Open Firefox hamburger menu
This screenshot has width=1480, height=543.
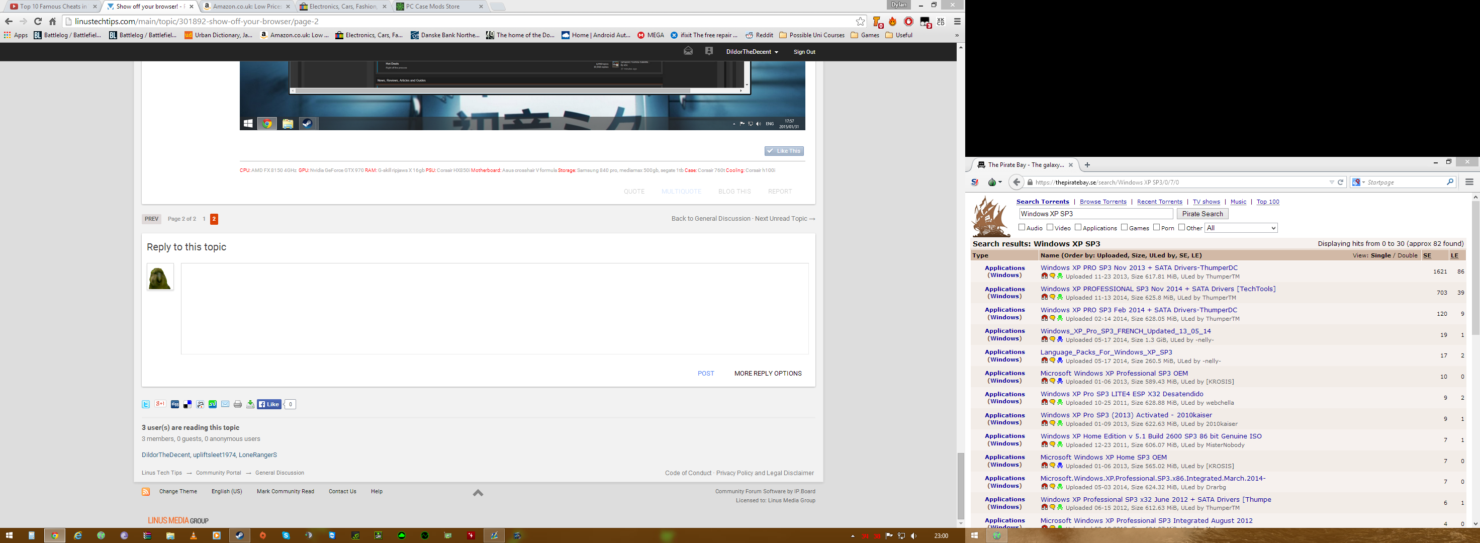point(1469,182)
